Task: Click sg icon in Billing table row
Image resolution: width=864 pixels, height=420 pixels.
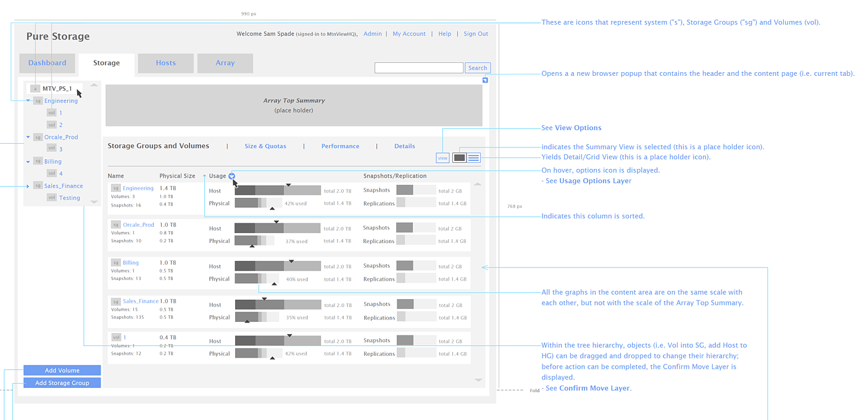Action: pos(115,263)
